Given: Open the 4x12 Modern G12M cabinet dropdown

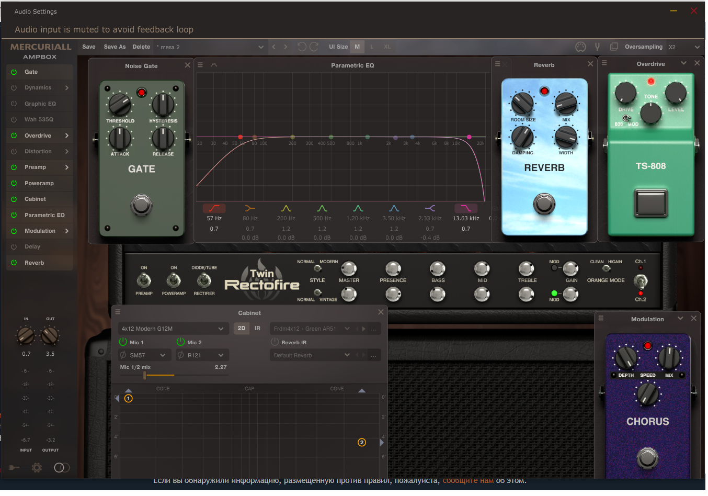Looking at the screenshot, I should [x=174, y=329].
